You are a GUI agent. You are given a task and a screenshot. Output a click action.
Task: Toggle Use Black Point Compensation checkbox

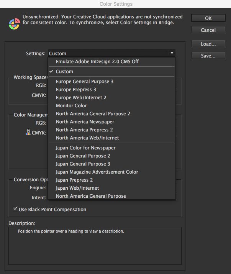pyautogui.click(x=15, y=209)
